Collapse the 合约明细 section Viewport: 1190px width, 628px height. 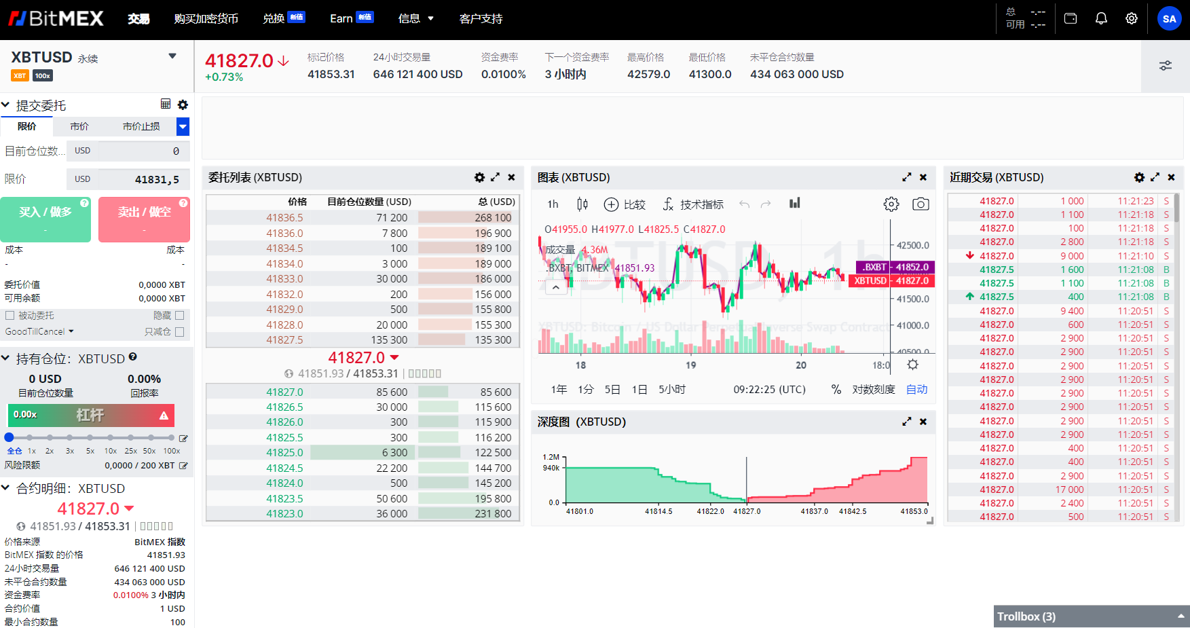tap(5, 487)
